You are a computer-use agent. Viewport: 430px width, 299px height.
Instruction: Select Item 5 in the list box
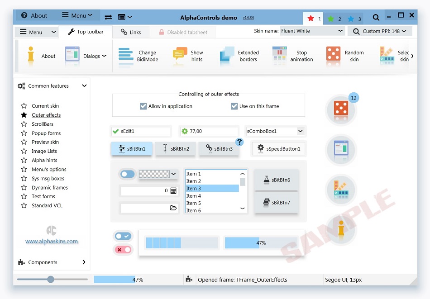(212, 203)
